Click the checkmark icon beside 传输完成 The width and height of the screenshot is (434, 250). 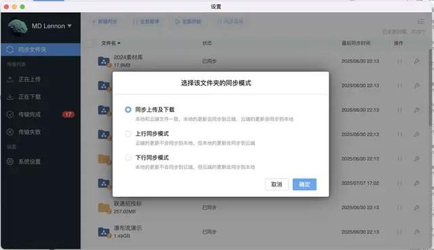point(10,114)
